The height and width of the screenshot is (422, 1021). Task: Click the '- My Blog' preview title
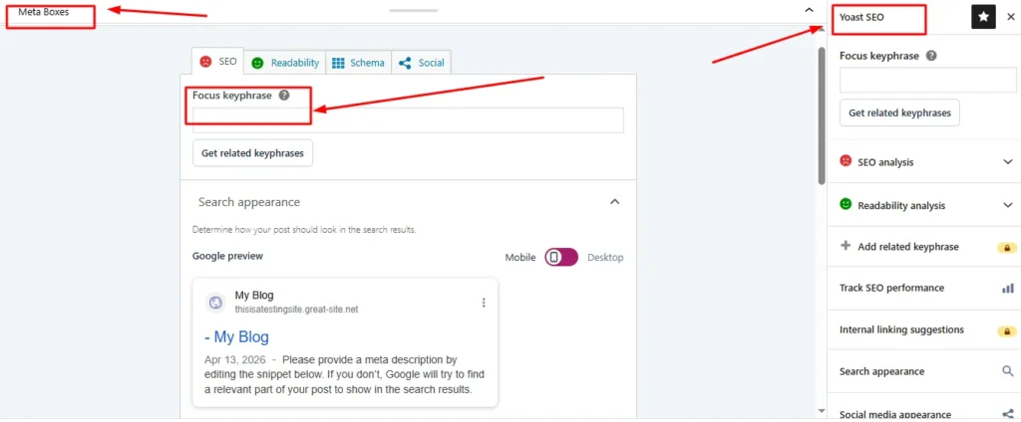tap(235, 336)
